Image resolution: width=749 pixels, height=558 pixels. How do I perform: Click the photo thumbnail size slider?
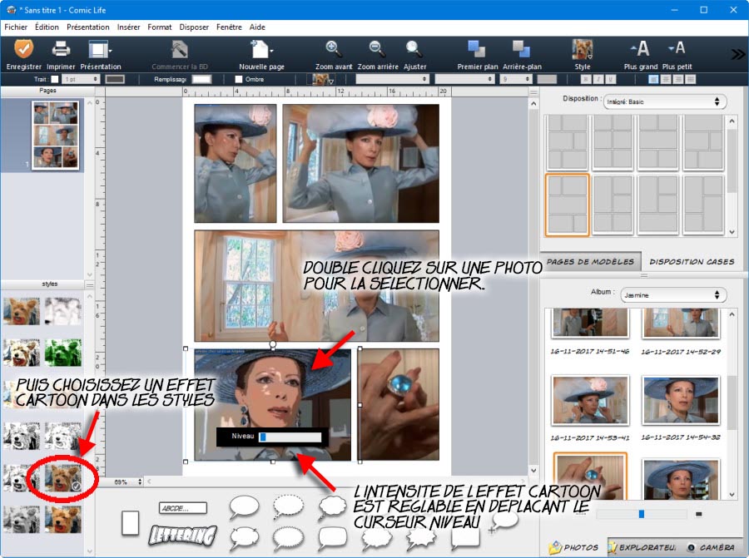coord(641,514)
